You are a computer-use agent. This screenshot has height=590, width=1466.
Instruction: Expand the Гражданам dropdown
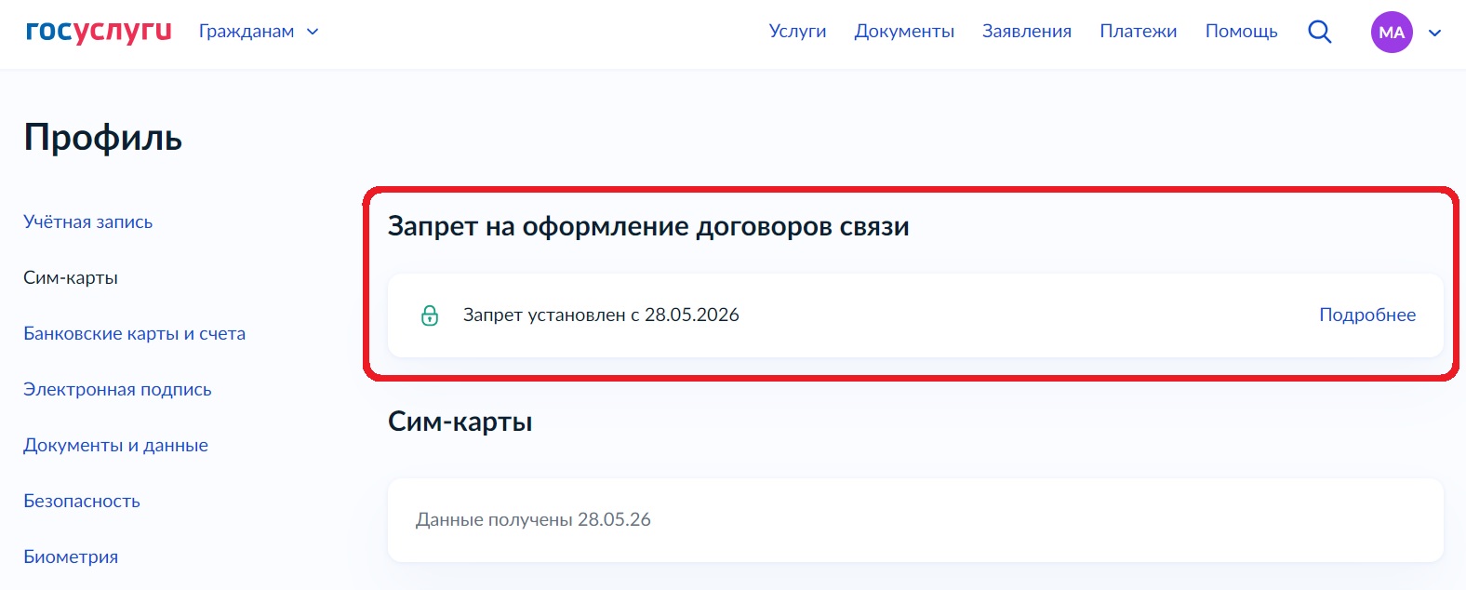tap(259, 32)
